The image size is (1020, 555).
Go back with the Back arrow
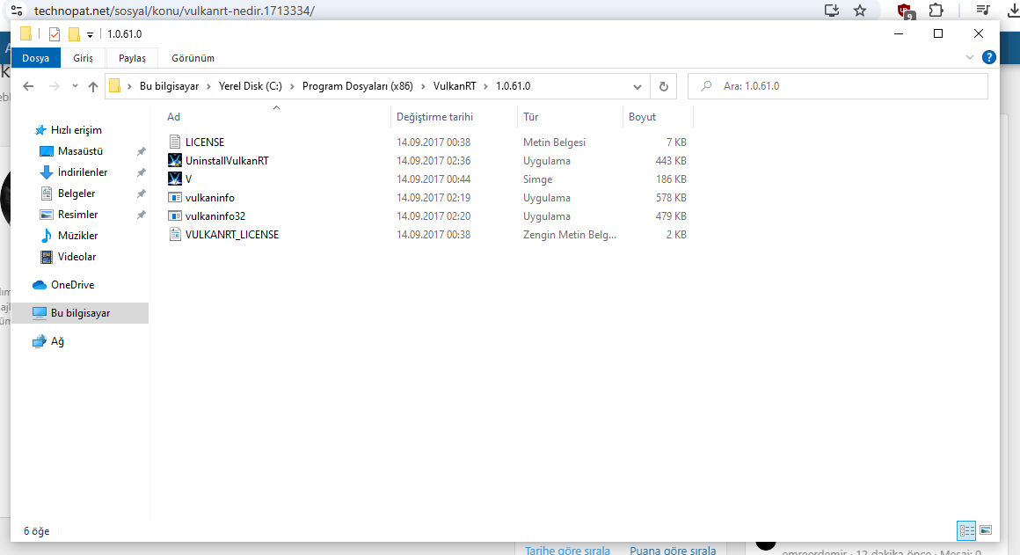[x=28, y=86]
